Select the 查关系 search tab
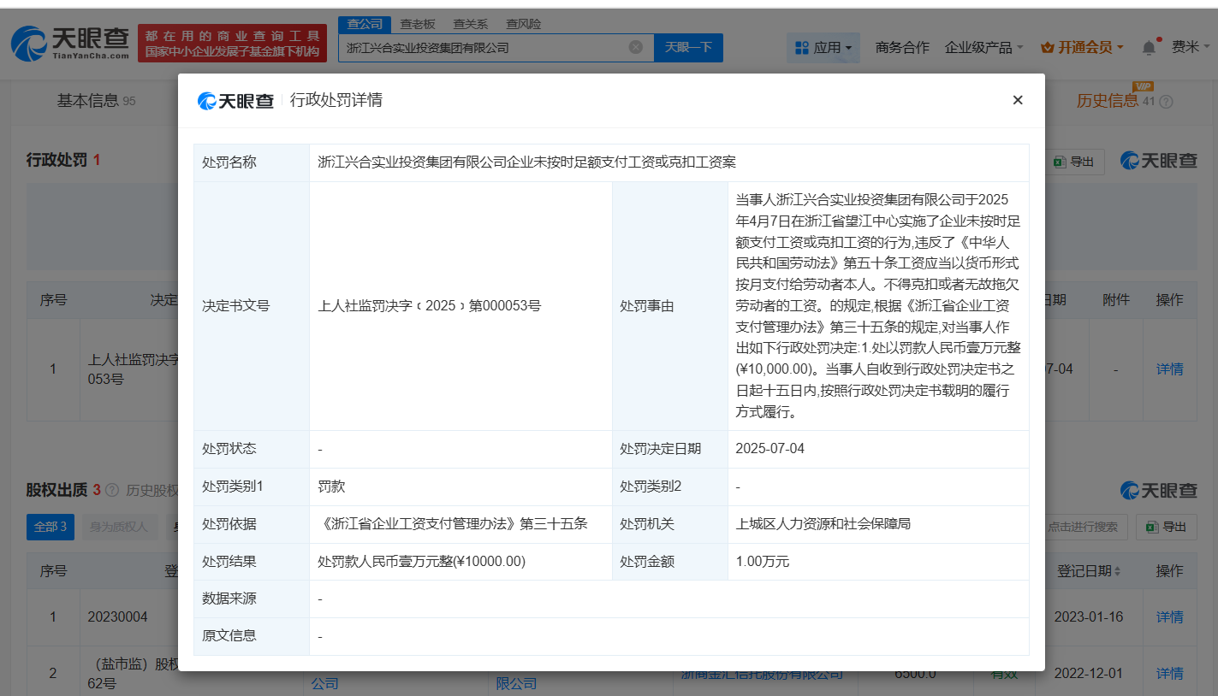 470,24
